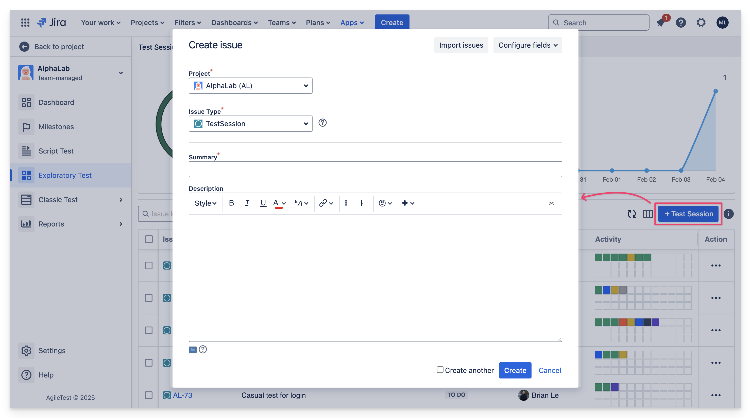Collapse the description editor toolbar
Screen dimensions: 751x418
click(551, 203)
